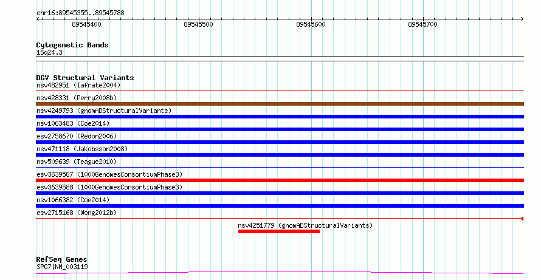Click the blue bar for nsv471118
Image resolution: width=541 pixels, height=280 pixels.
[280, 155]
